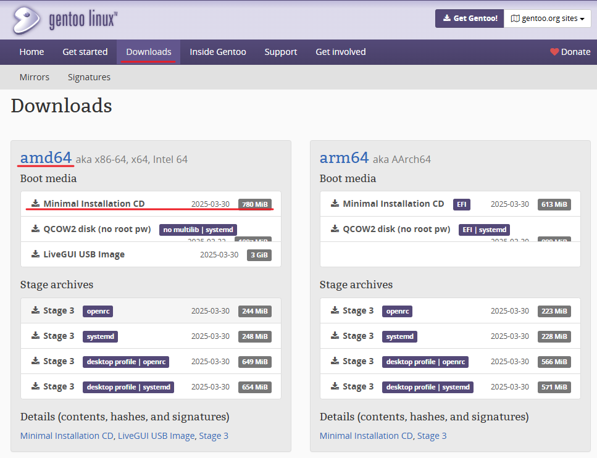Open the Mirrors submenu tab
597x458 pixels.
pos(35,77)
